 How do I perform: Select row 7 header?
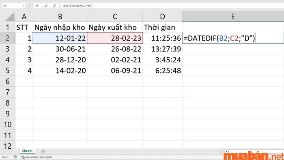[x=7, y=92]
